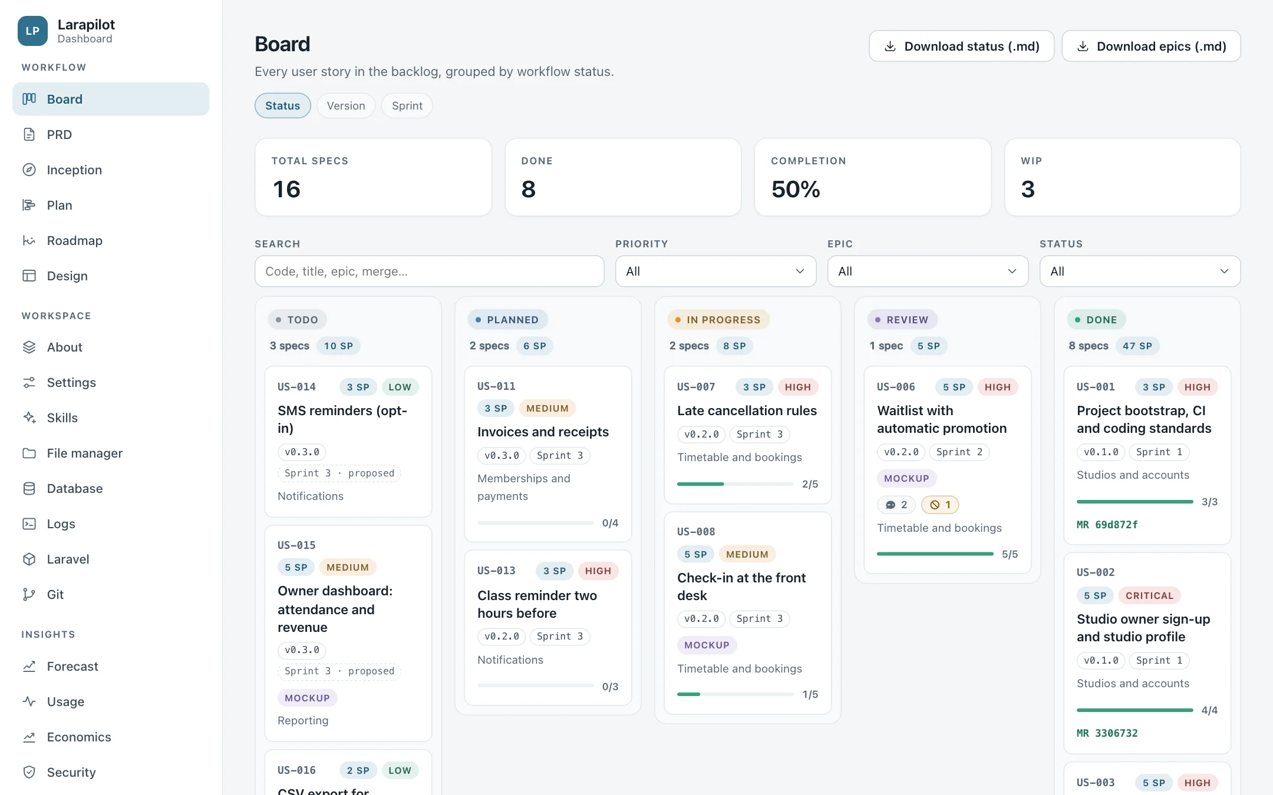Viewport: 1273px width, 795px height.
Task: Click the Design layout icon
Action: [29, 276]
